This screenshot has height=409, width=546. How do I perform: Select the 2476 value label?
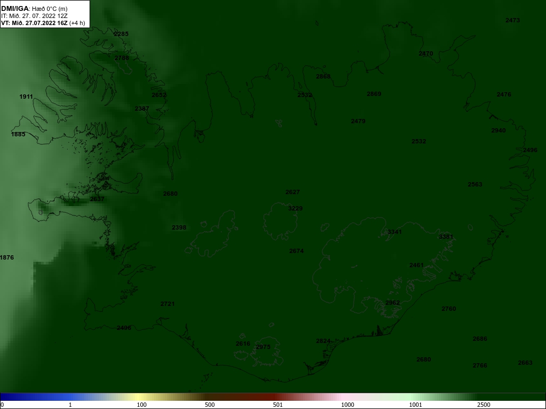click(504, 94)
